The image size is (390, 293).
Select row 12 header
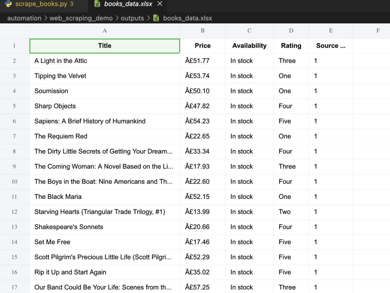[14, 212]
